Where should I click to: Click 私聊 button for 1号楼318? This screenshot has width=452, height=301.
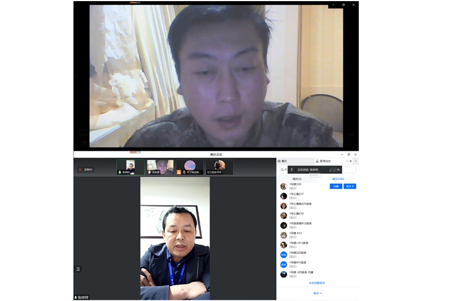click(336, 186)
